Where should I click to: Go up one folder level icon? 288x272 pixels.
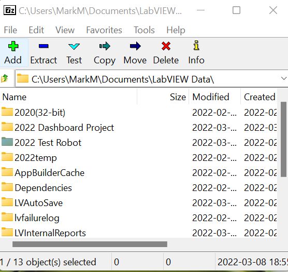click(x=5, y=78)
